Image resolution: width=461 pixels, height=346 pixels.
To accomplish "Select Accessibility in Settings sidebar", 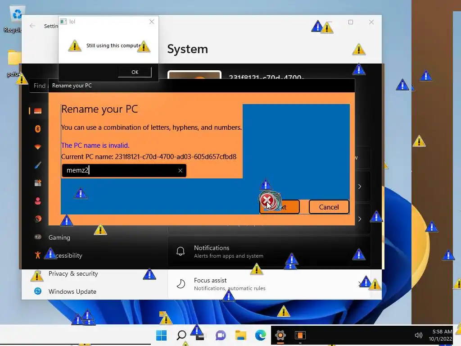I will pos(68,255).
